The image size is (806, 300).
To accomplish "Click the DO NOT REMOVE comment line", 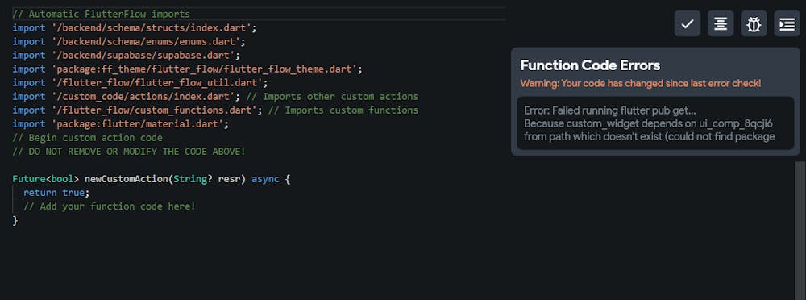I will click(128, 152).
